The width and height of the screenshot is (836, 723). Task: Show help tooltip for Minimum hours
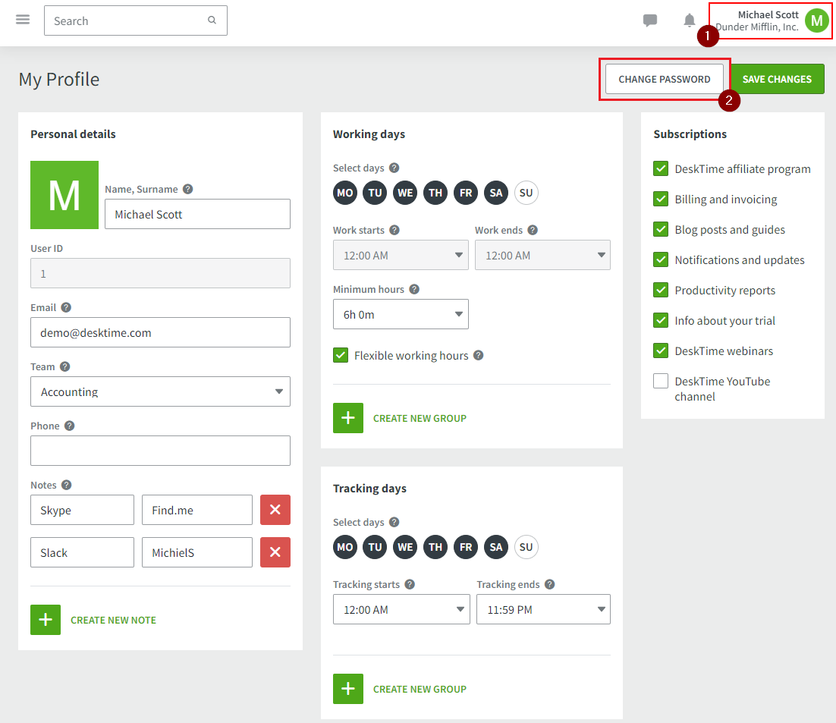tap(414, 290)
